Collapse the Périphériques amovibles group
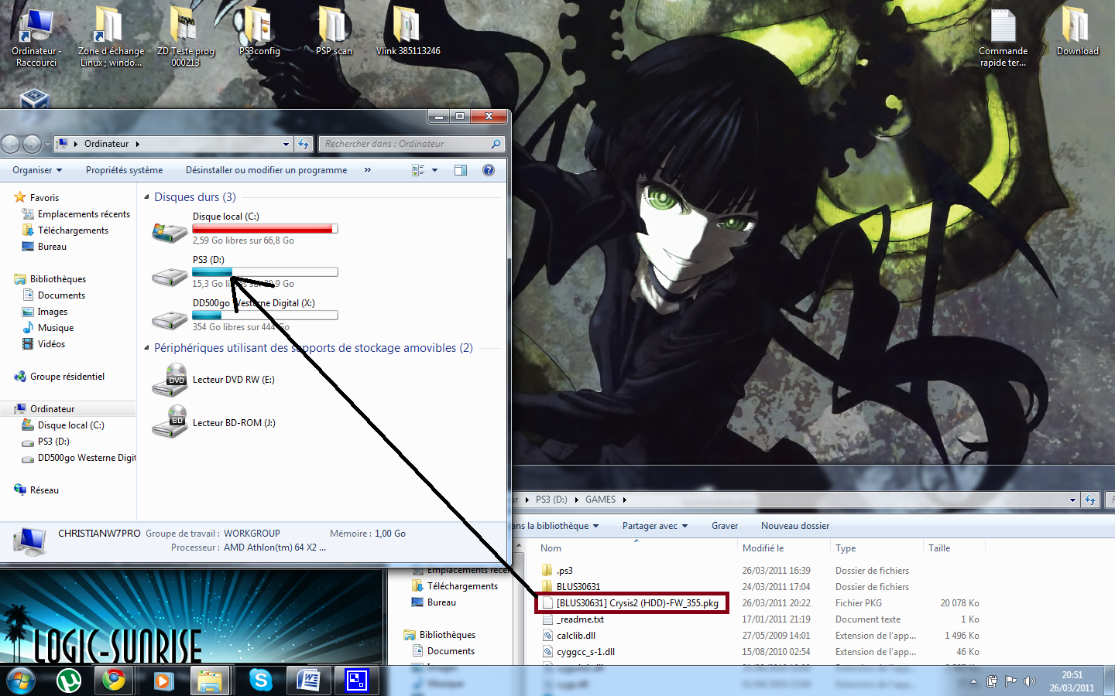 [x=146, y=348]
